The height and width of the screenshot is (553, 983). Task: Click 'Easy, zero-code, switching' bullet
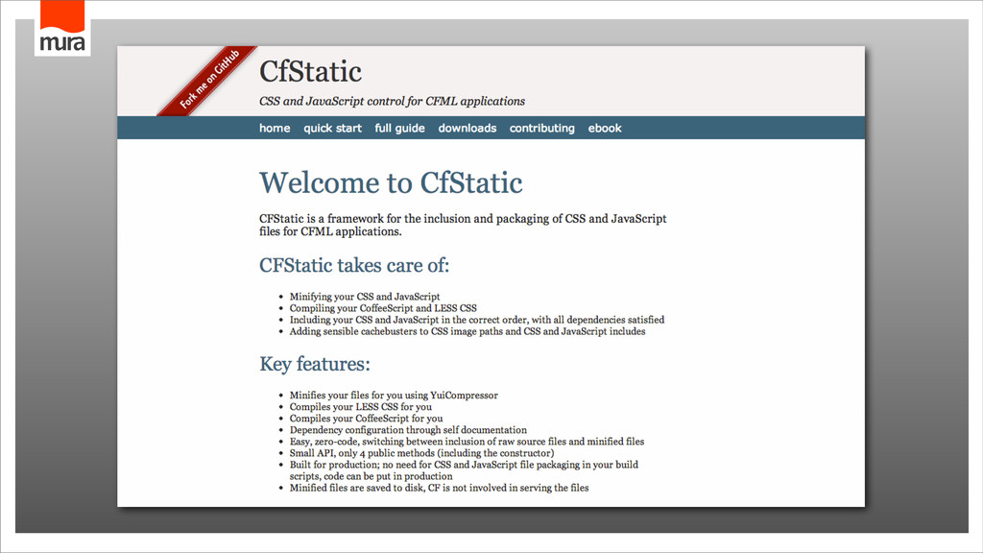[x=467, y=442]
